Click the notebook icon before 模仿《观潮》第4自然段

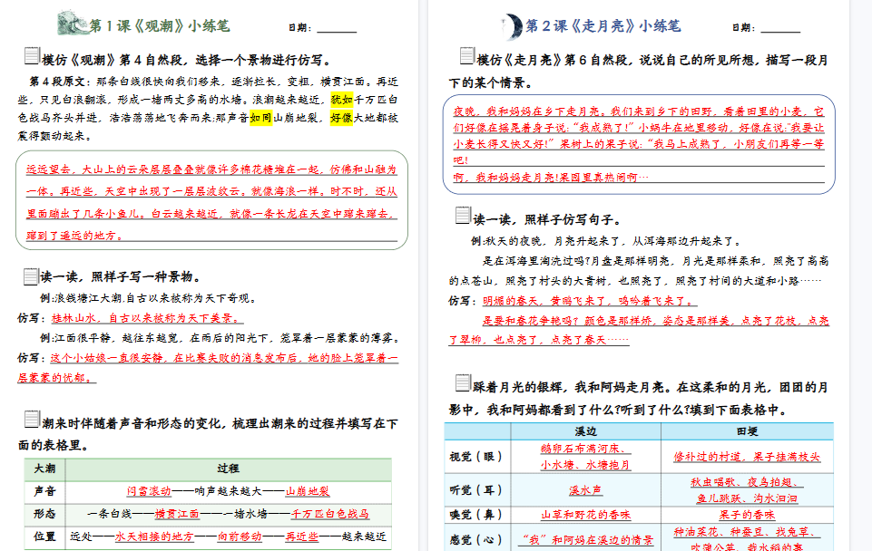(33, 56)
